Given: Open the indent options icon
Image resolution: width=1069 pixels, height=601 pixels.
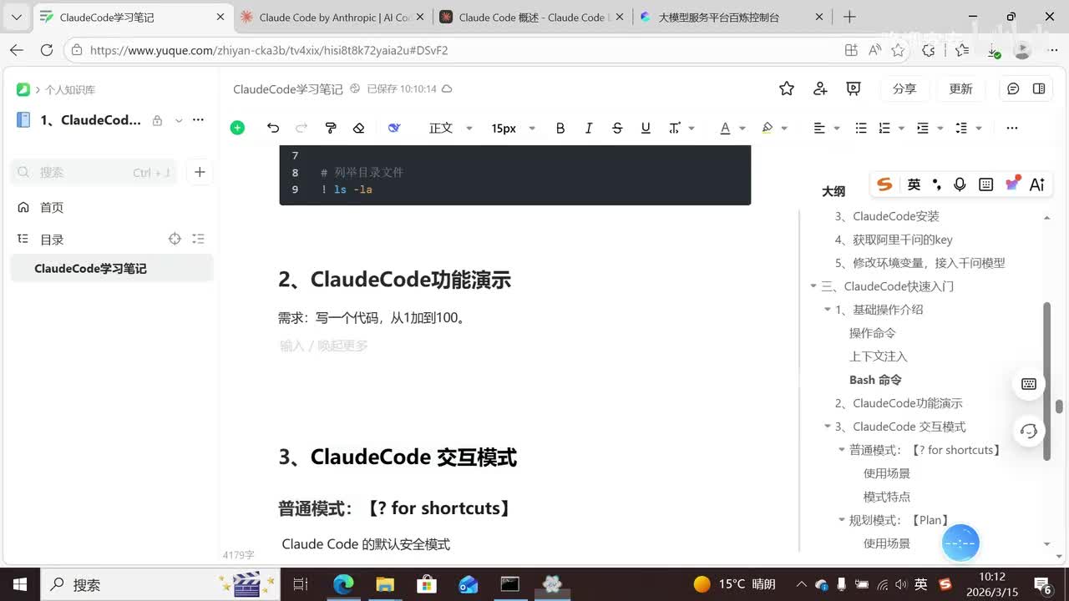Looking at the screenshot, I should pyautogui.click(x=923, y=128).
